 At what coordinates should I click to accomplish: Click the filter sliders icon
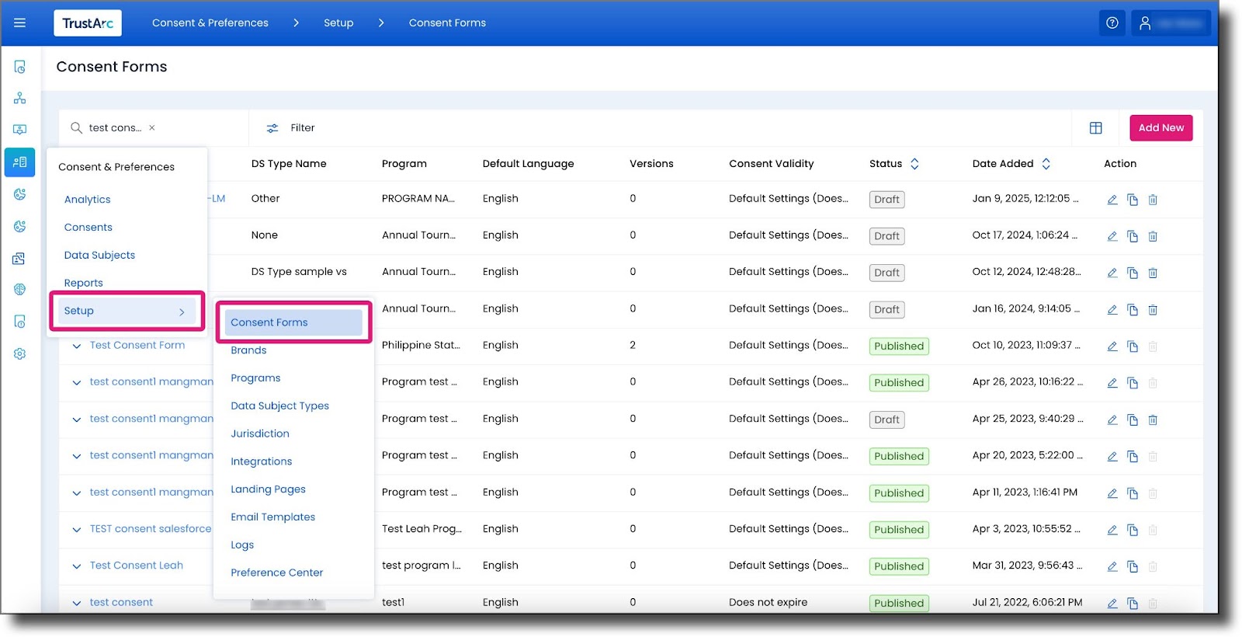(272, 128)
